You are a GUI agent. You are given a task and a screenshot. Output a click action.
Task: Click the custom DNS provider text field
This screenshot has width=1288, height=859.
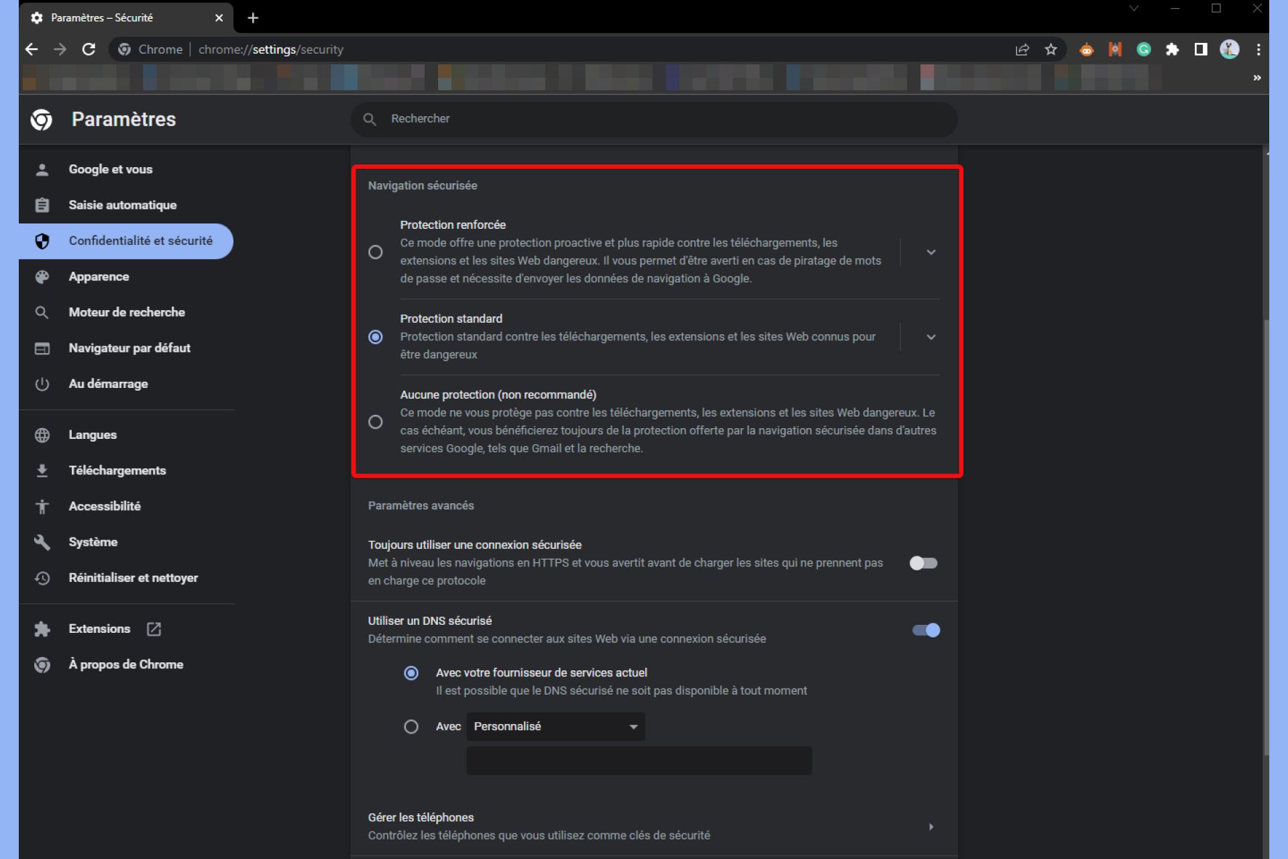(x=639, y=761)
